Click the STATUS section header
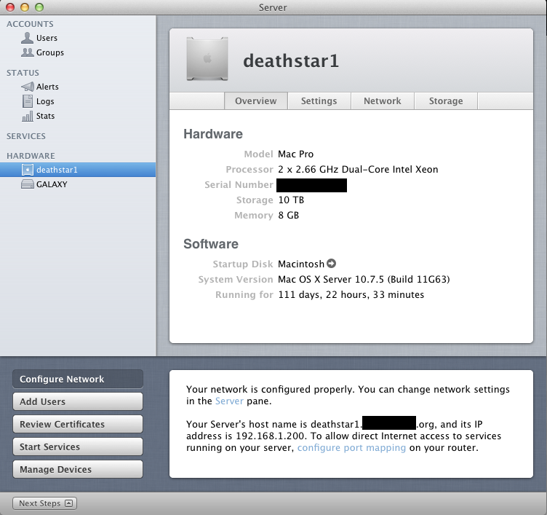The height and width of the screenshot is (515, 547). pos(23,73)
